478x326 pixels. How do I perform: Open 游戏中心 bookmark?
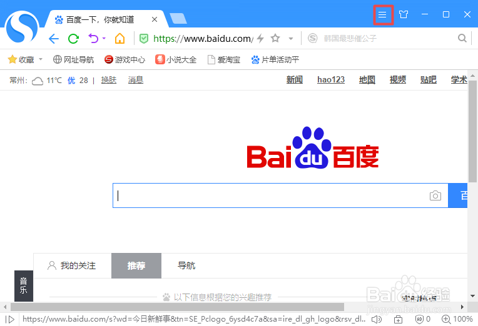coord(125,59)
